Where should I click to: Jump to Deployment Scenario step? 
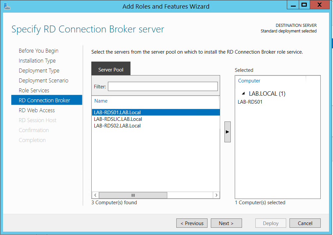43,80
